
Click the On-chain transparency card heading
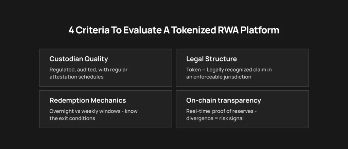pyautogui.click(x=224, y=100)
